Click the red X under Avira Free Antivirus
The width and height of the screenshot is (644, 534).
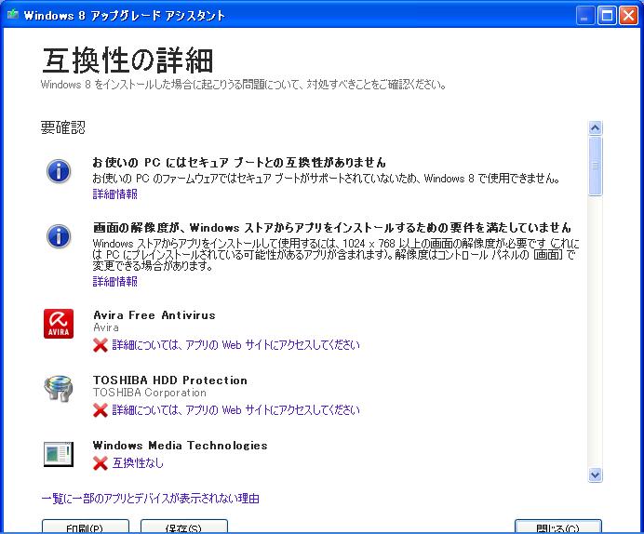(101, 345)
